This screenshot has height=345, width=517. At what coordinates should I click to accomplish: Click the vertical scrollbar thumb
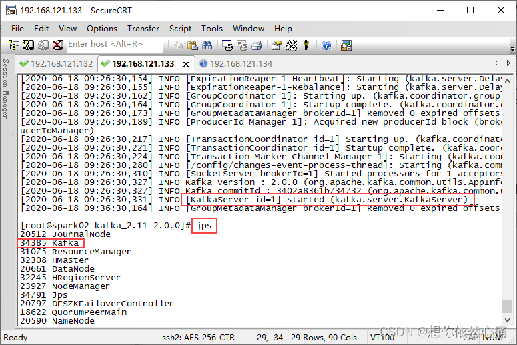pos(507,306)
